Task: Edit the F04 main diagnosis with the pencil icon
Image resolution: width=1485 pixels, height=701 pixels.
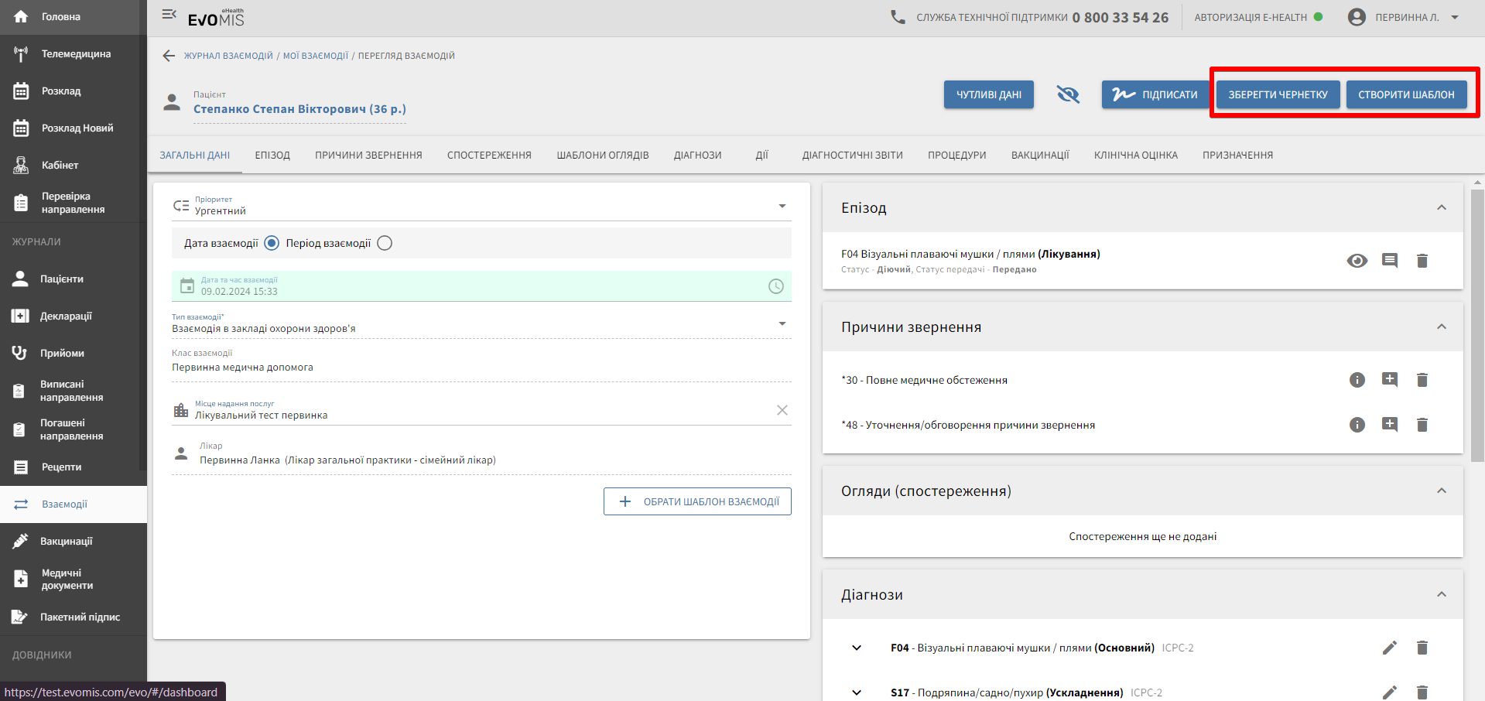Action: click(1390, 648)
